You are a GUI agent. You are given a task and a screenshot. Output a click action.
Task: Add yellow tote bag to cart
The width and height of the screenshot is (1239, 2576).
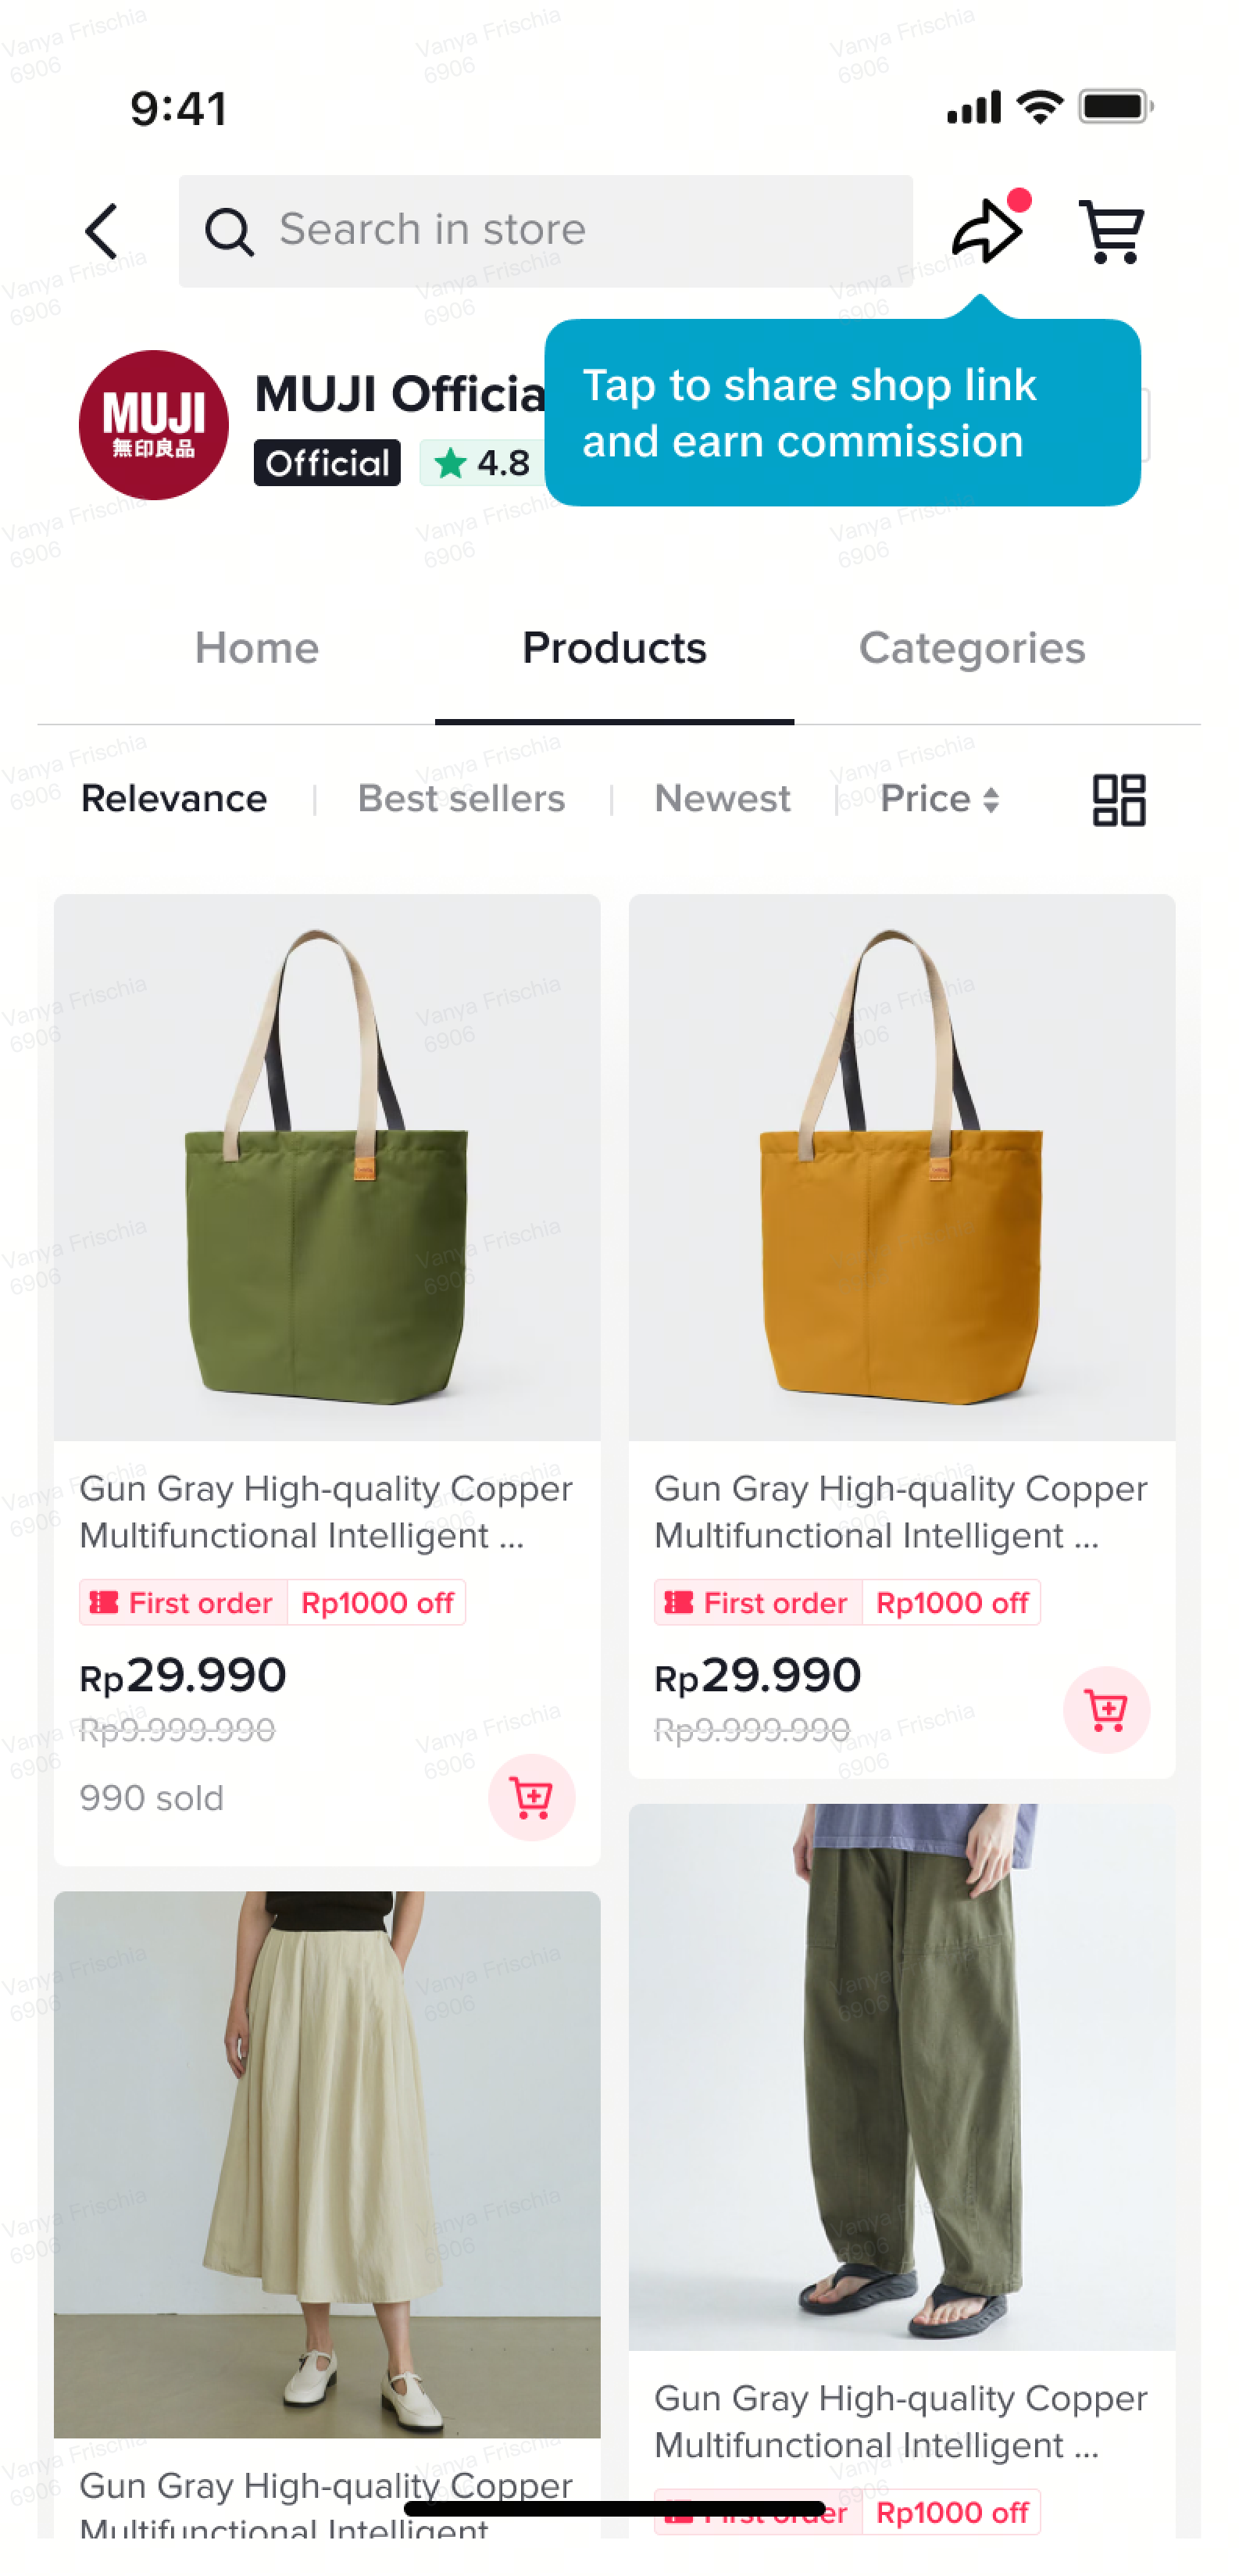click(x=1105, y=1709)
